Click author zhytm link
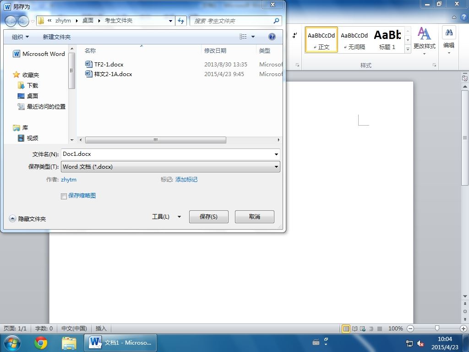 point(69,180)
